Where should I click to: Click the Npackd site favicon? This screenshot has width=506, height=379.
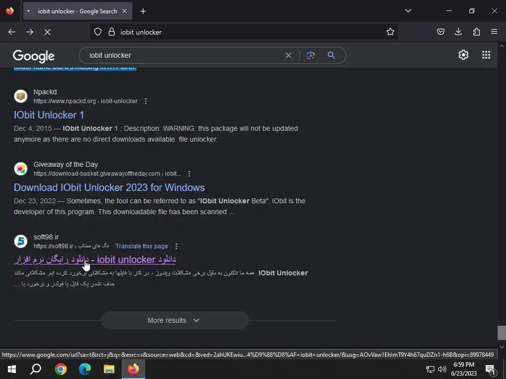click(21, 96)
